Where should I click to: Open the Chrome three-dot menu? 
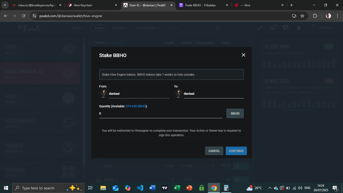(337, 16)
